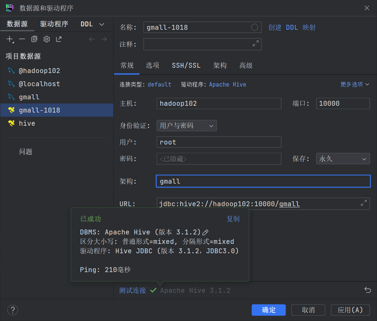Click the Hive icon beside gmall-1018
The width and height of the screenshot is (377, 321).
coord(11,110)
